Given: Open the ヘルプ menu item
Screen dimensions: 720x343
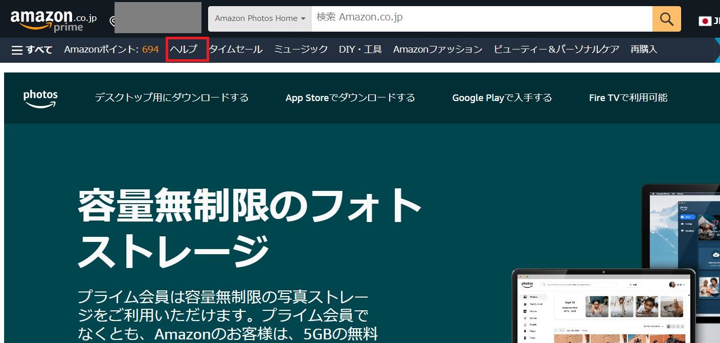Looking at the screenshot, I should pyautogui.click(x=184, y=50).
